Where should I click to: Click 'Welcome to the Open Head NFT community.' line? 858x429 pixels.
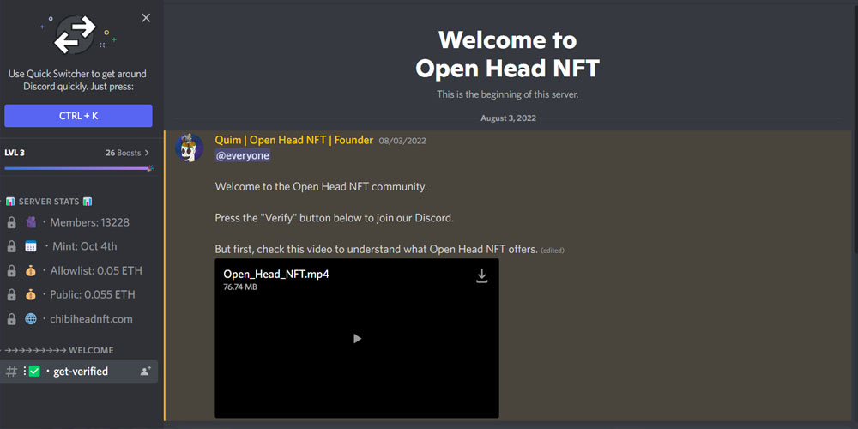point(321,186)
